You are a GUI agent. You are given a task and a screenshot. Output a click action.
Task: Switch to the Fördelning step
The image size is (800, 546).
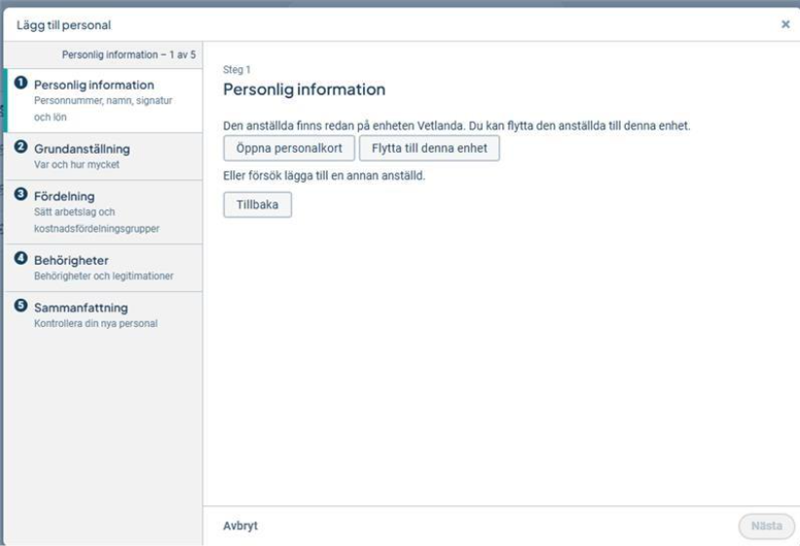pyautogui.click(x=64, y=197)
